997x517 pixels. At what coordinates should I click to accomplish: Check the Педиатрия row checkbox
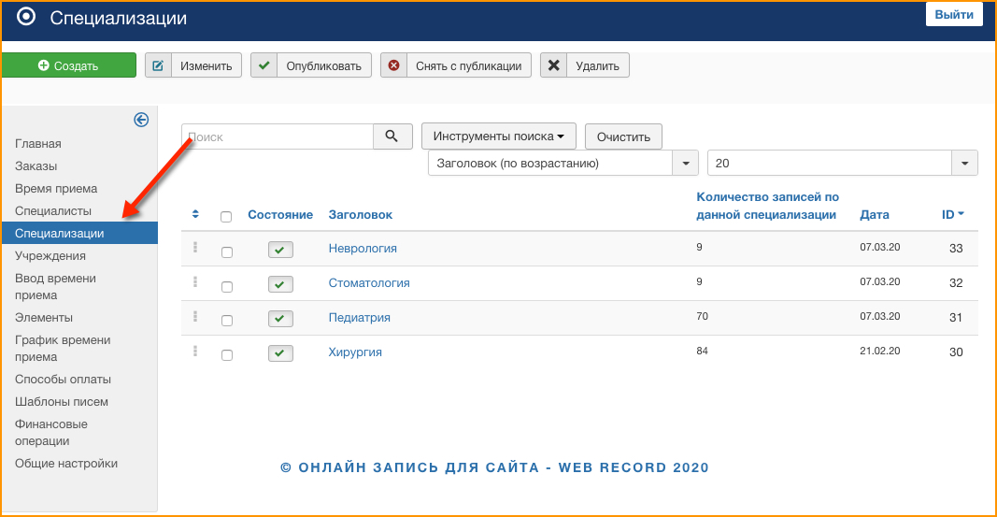coord(227,321)
